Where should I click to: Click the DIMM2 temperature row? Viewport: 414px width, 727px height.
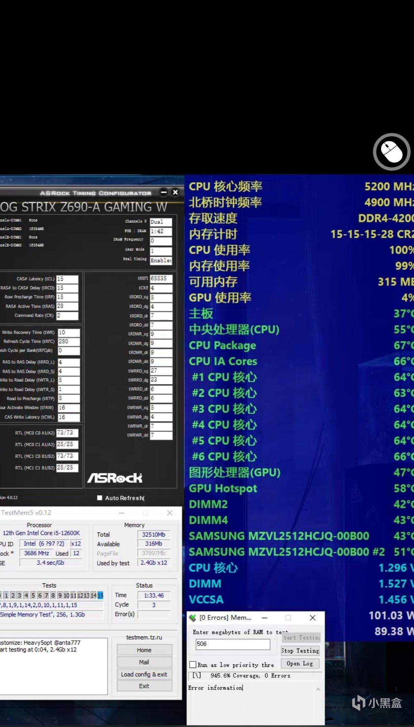(301, 504)
